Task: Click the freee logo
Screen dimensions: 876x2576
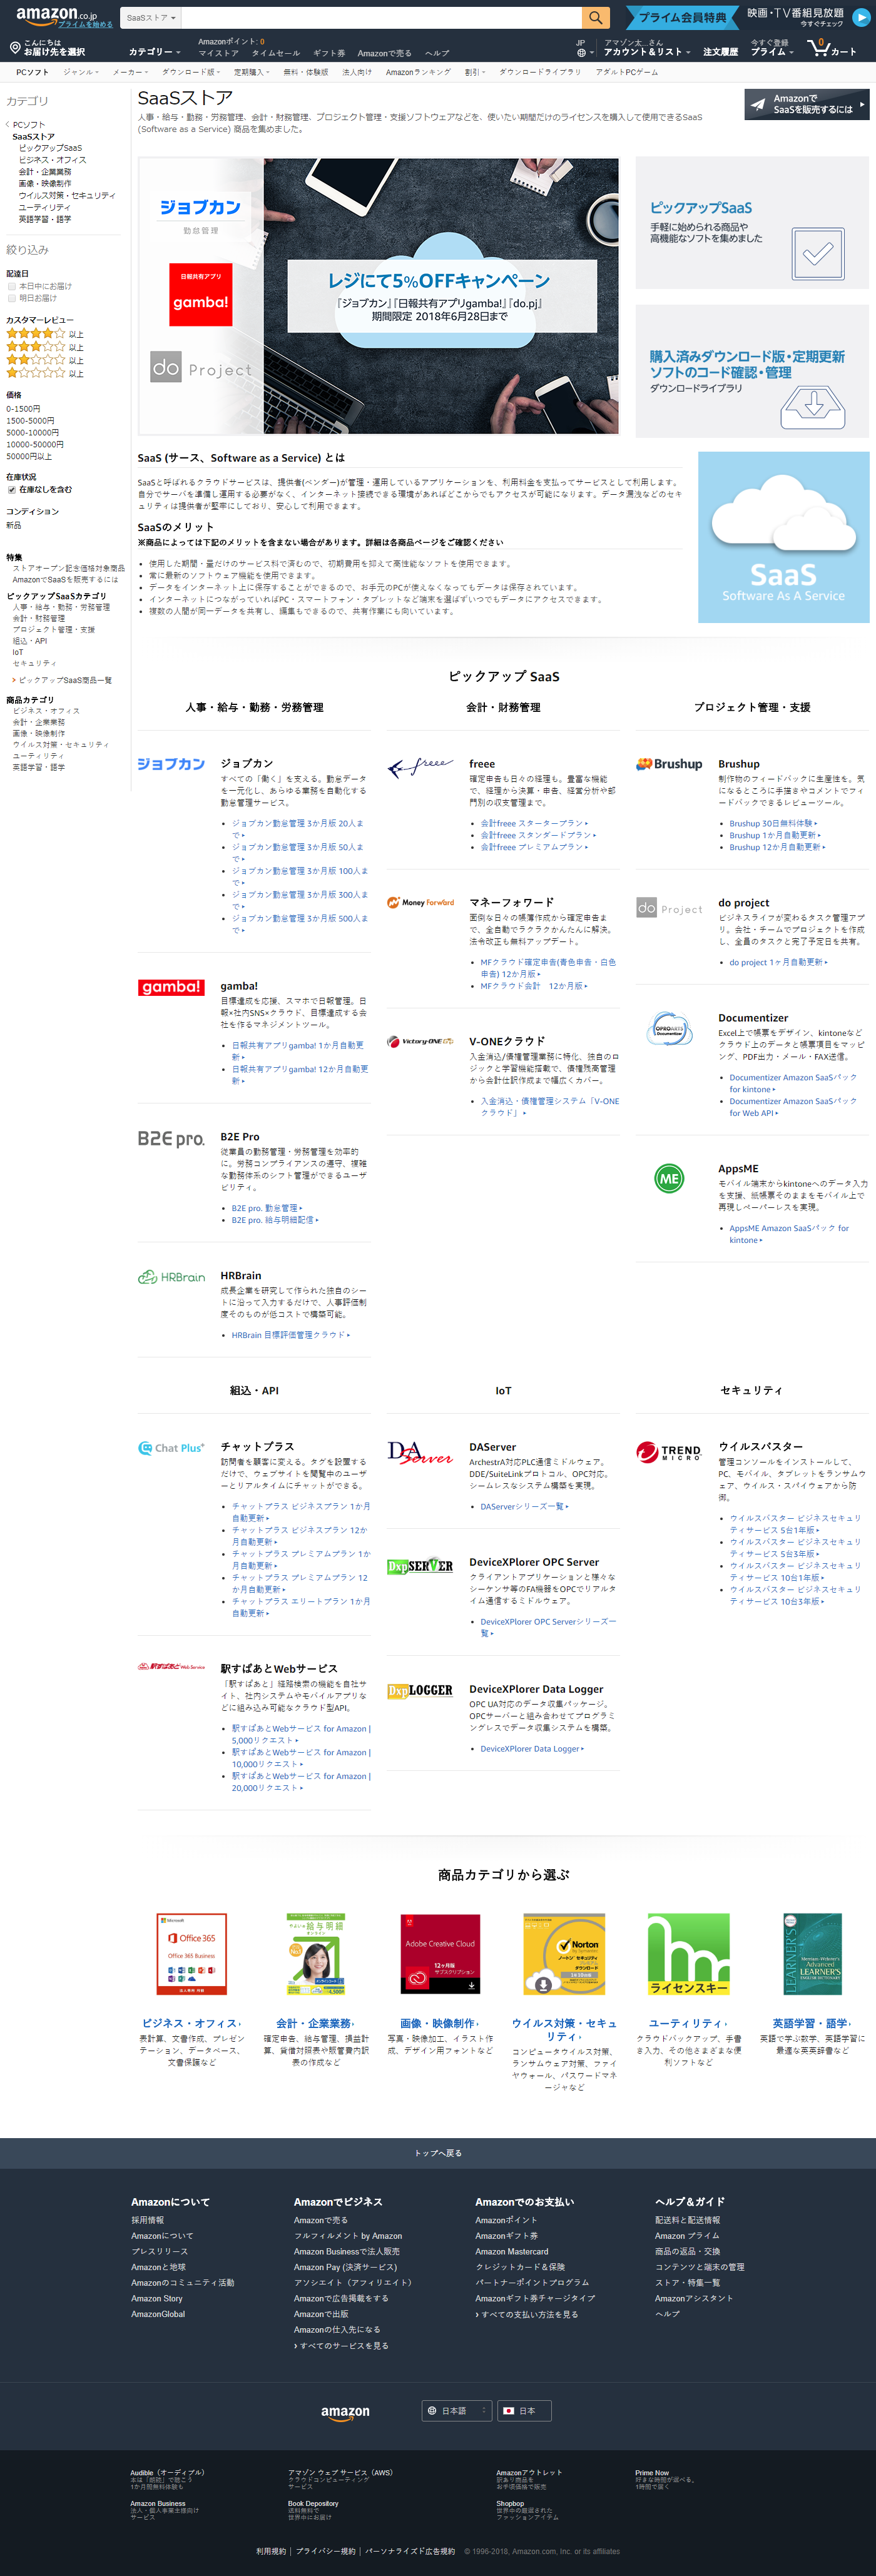Action: [x=420, y=767]
